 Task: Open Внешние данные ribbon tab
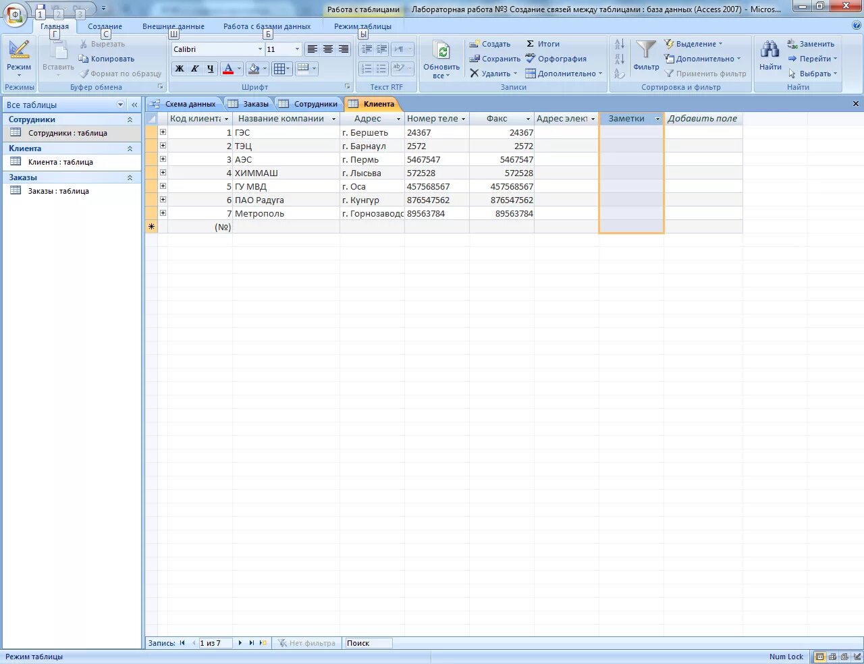pos(173,26)
